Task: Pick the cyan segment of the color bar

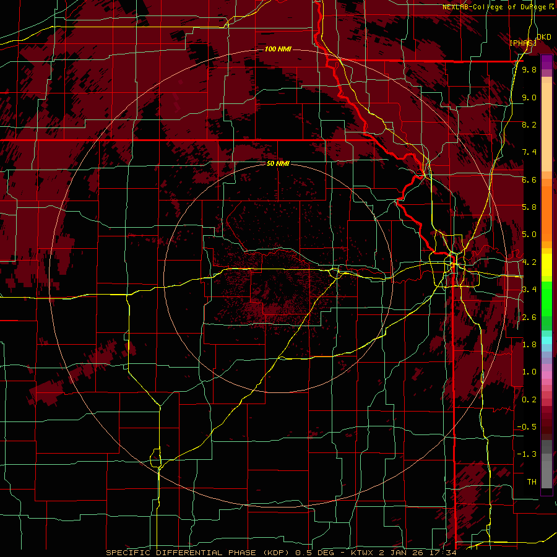Action: coord(546,340)
